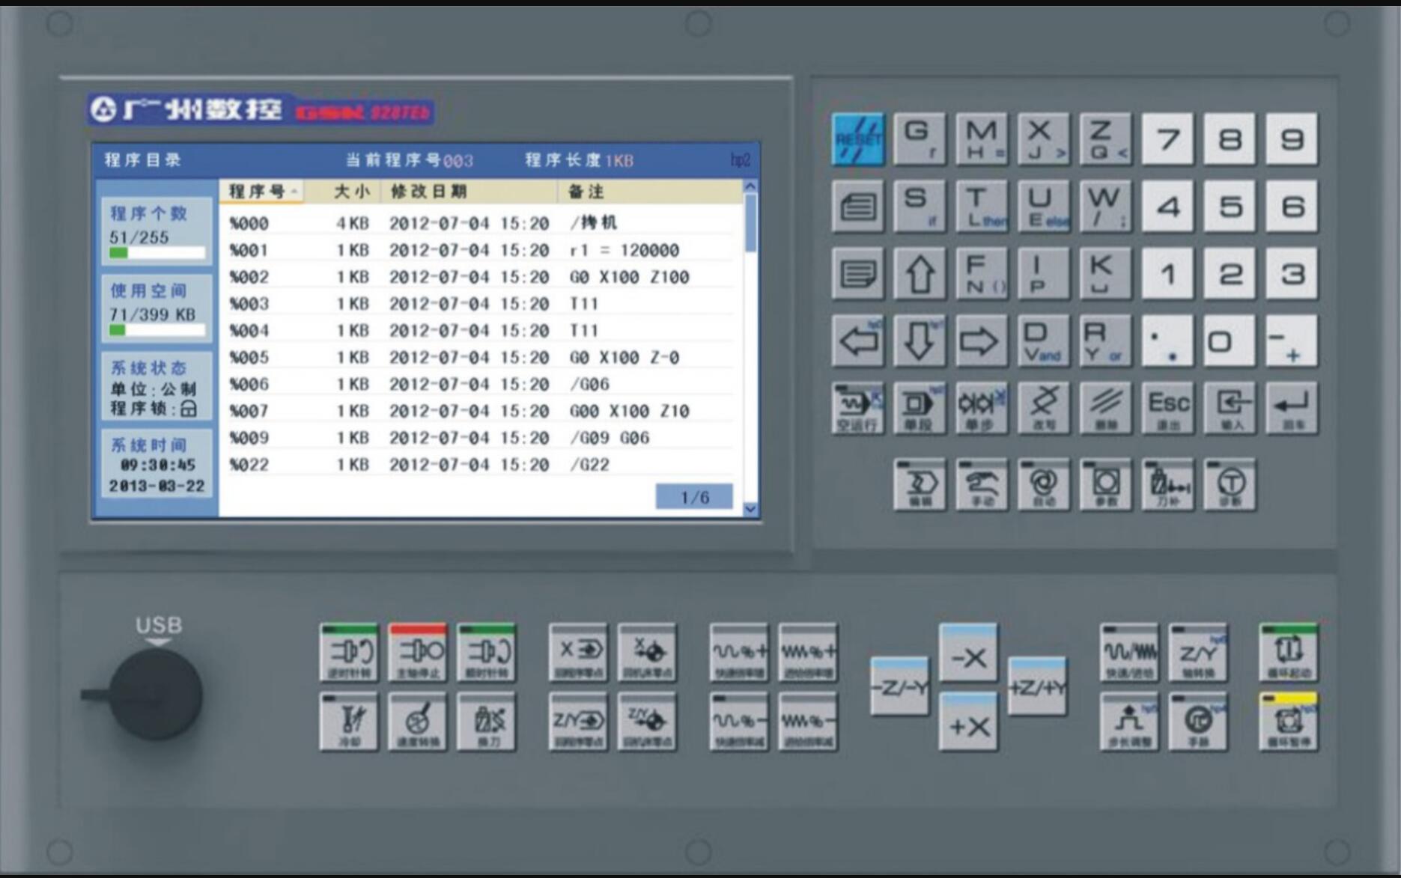Start the cycle with 循环起动 key
This screenshot has width=1401, height=878.
pos(1289,652)
